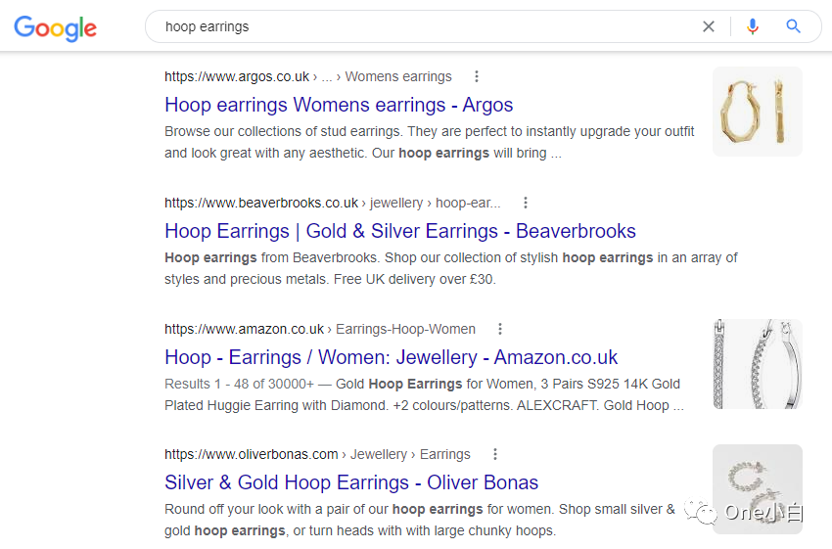The height and width of the screenshot is (549, 832).
Task: Open the Amazon.co.uk Hoop Earrings result
Action: point(391,357)
